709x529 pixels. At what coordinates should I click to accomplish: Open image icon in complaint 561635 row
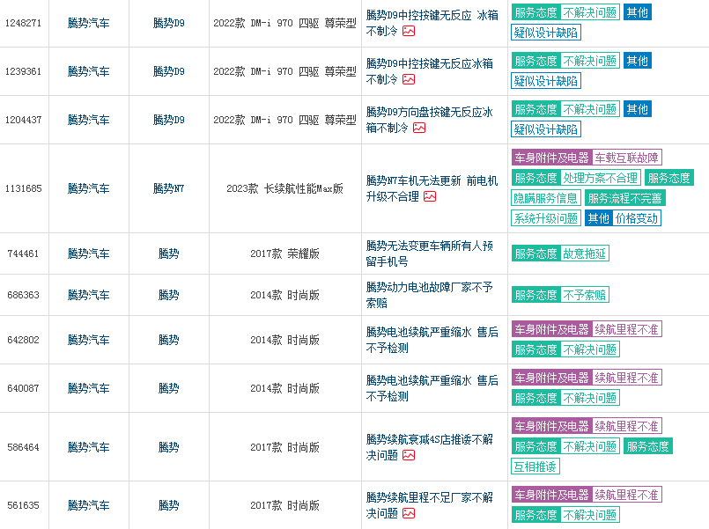click(x=409, y=513)
